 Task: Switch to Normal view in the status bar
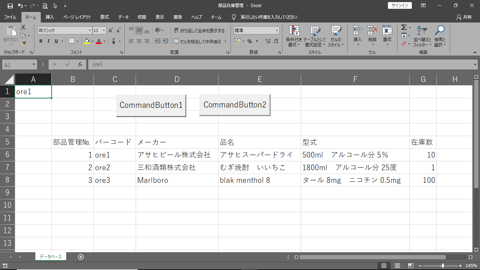point(384,266)
